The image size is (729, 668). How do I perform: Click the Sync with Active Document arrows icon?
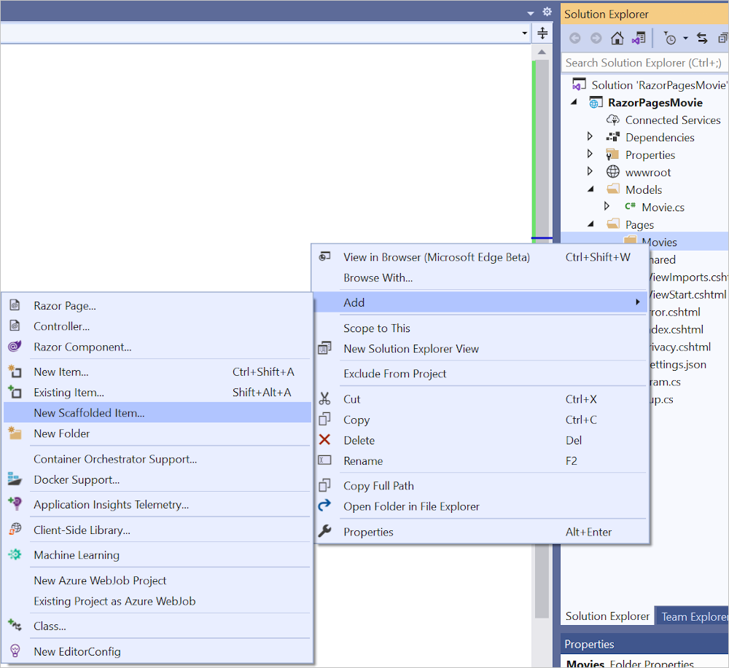(x=702, y=39)
